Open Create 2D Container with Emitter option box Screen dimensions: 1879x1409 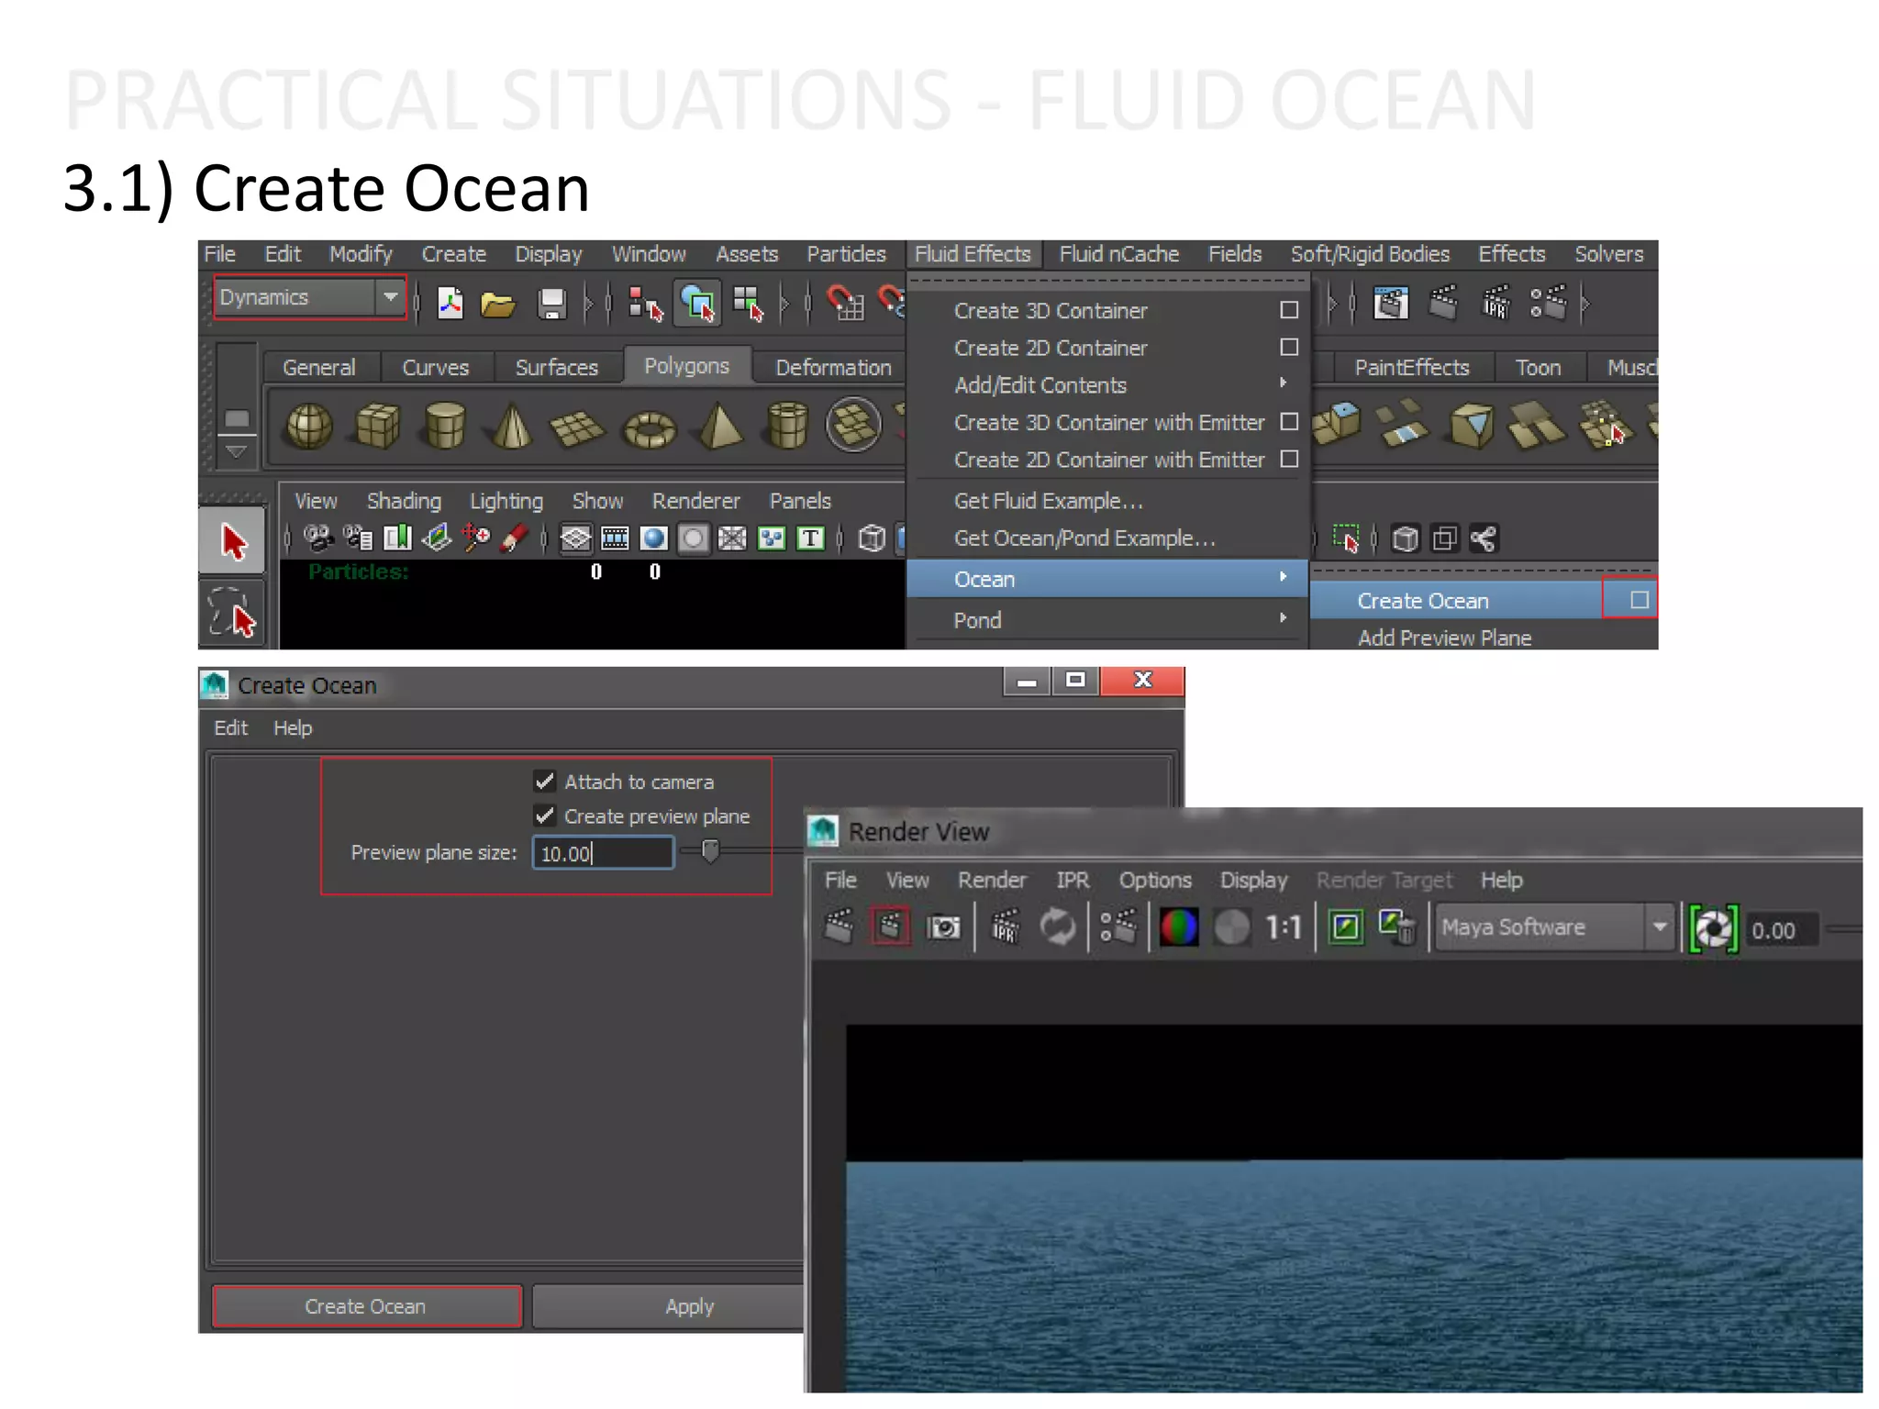tap(1289, 459)
